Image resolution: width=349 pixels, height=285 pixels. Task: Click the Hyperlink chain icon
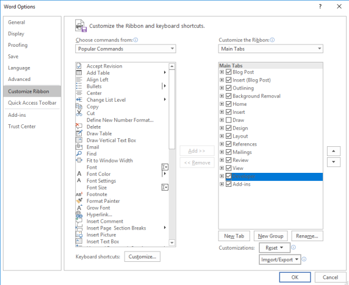[79, 214]
